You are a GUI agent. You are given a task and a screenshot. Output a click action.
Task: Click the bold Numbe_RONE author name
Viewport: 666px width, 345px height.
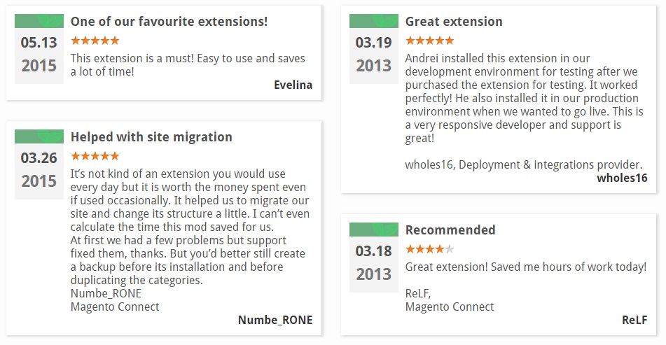click(275, 320)
